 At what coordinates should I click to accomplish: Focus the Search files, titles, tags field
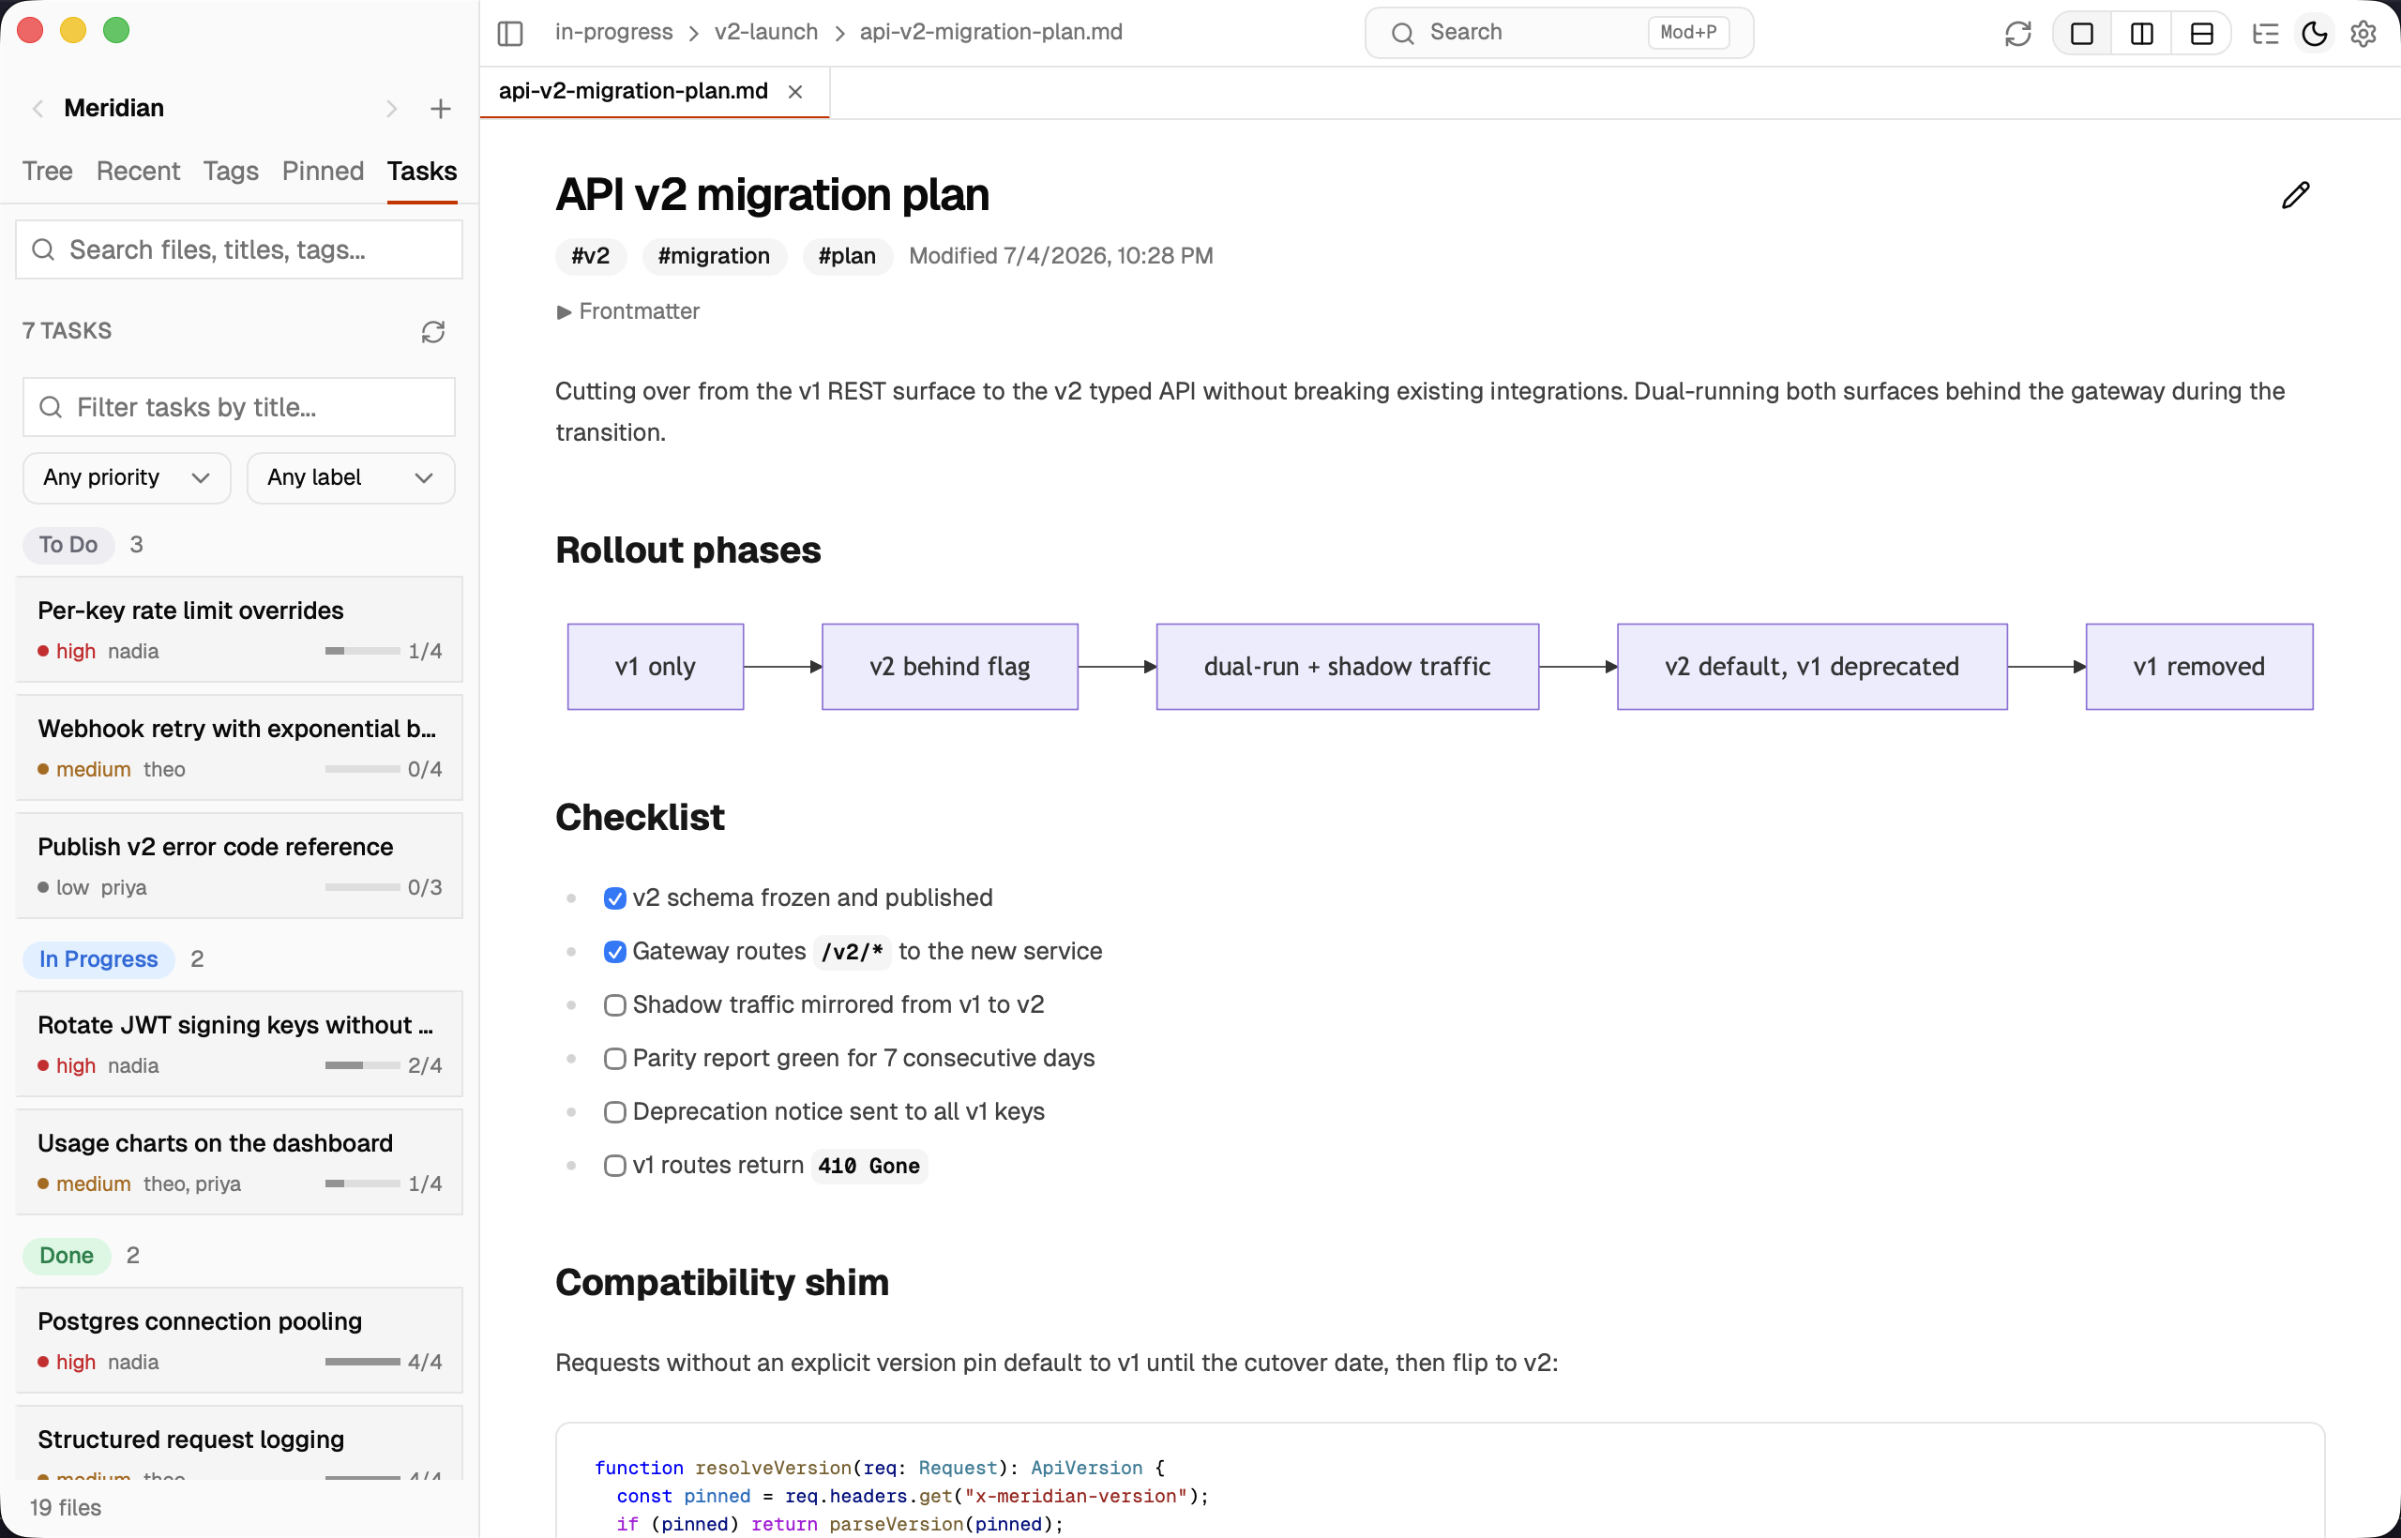(x=240, y=249)
